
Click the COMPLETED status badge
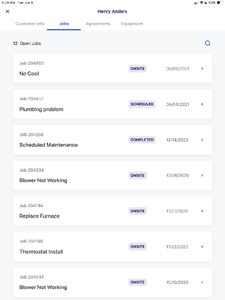[142, 140]
